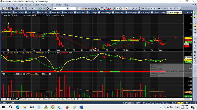
Task: Select the Arc drawing tool
Action: (168, 9)
